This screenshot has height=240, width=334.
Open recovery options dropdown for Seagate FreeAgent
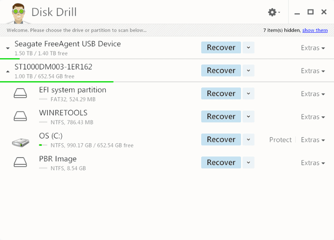(x=248, y=48)
